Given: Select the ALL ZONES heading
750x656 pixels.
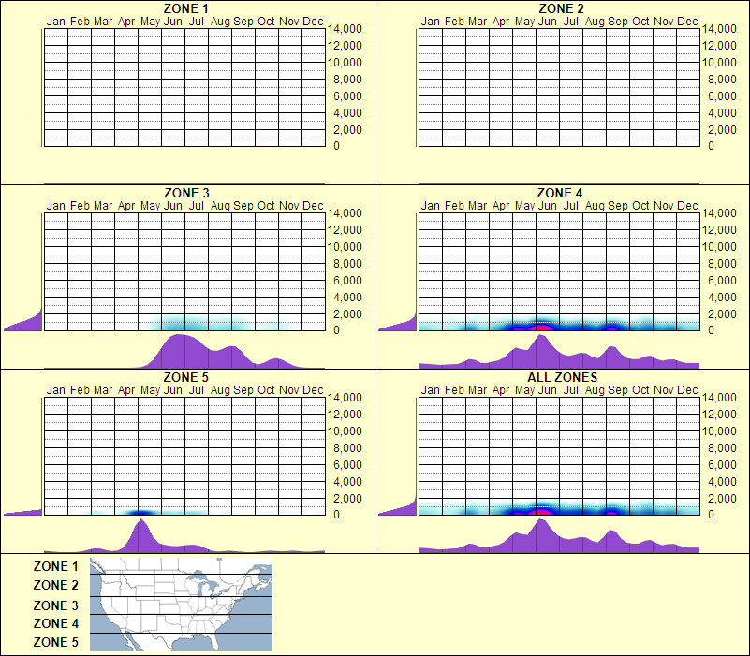Looking at the screenshot, I should tap(560, 379).
